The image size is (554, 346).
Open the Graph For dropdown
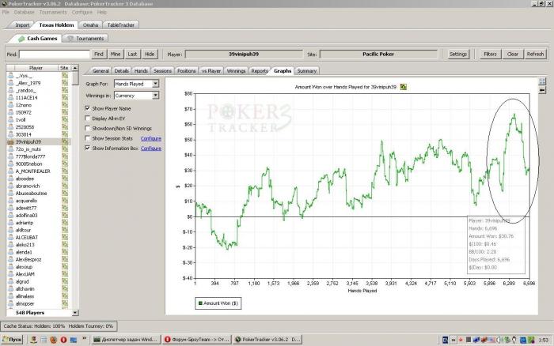coord(155,82)
